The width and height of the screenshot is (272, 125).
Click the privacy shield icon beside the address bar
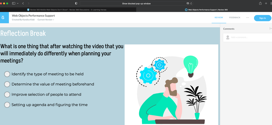tap(76, 4)
